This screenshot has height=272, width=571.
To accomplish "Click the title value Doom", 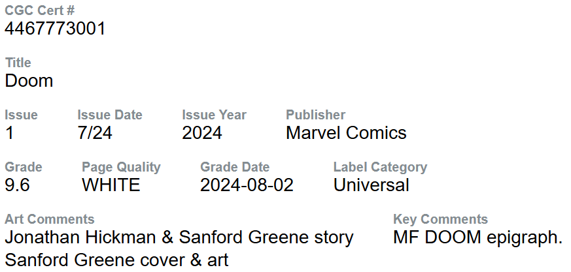I will point(29,81).
